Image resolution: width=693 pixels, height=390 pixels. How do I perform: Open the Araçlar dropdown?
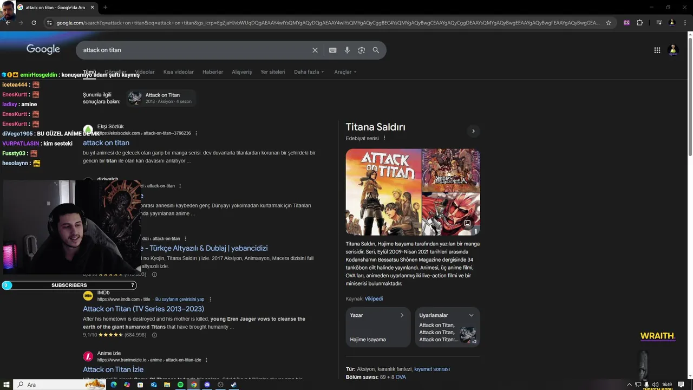click(345, 72)
